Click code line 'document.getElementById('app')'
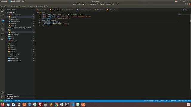Viewport: 191px width, 107px height. click(56, 24)
